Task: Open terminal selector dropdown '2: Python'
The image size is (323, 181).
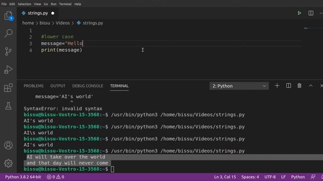Action: pyautogui.click(x=239, y=86)
